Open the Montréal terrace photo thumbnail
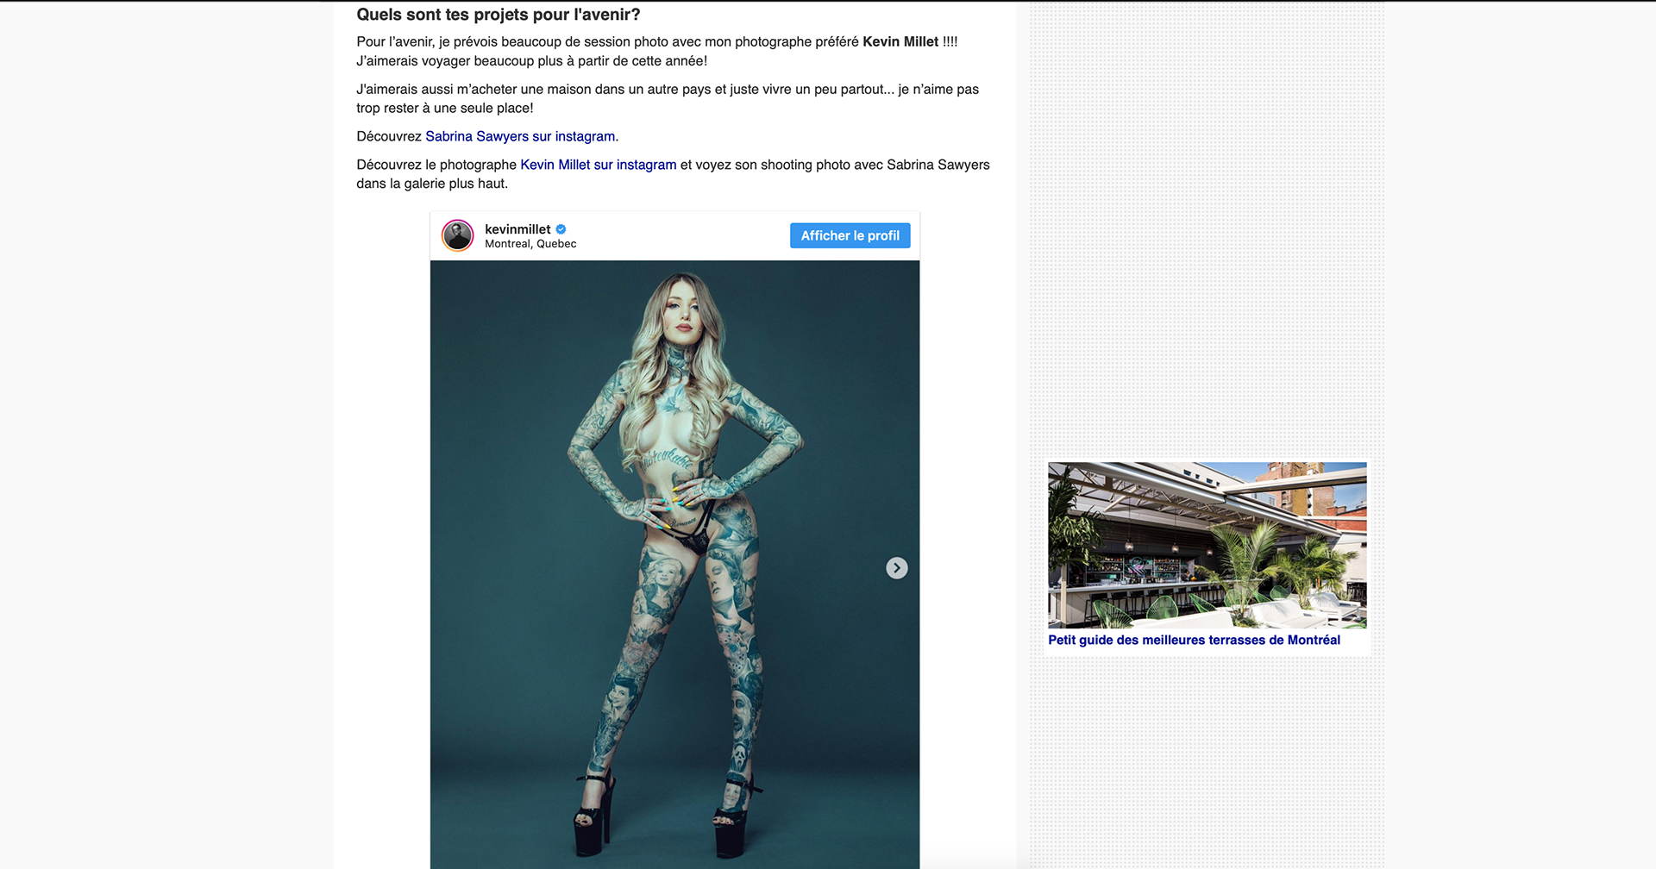This screenshot has width=1656, height=869. click(x=1207, y=545)
